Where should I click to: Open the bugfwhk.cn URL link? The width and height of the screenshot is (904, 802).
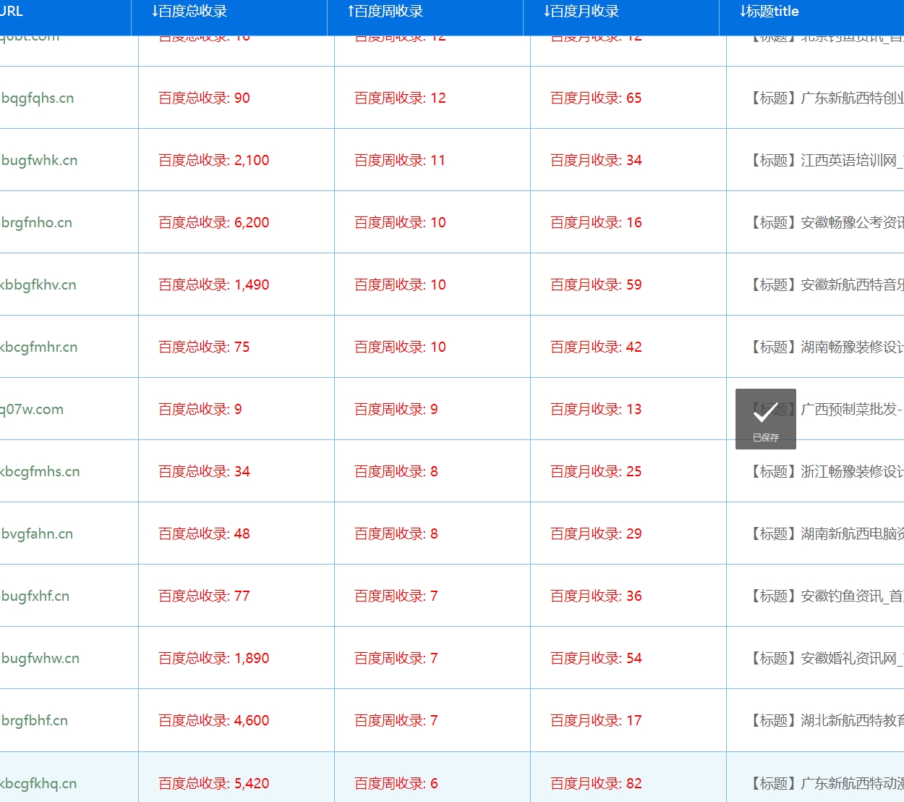(x=39, y=161)
